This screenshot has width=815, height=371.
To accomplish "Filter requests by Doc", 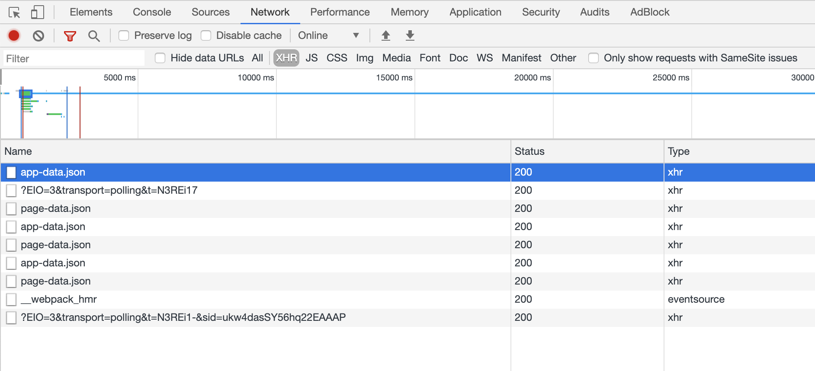I will [459, 58].
